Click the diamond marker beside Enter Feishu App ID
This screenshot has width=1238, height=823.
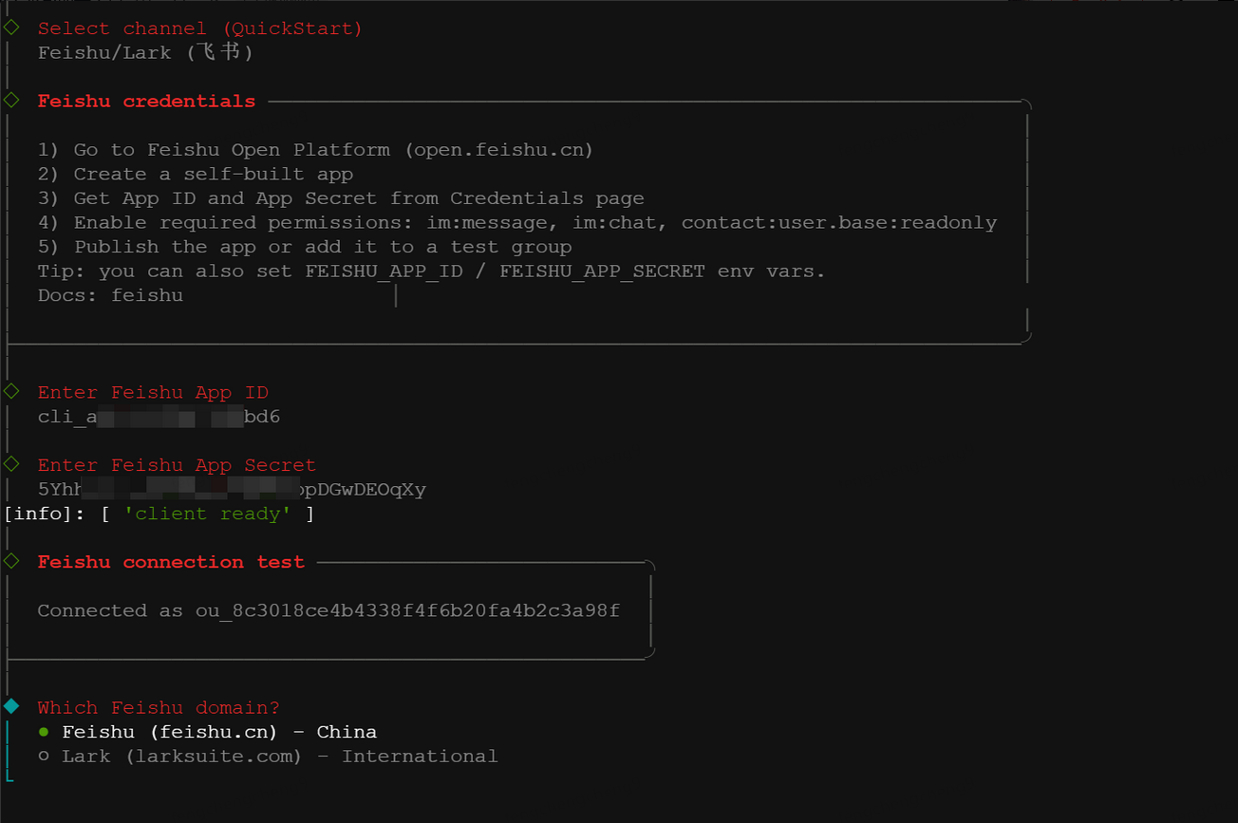[x=11, y=391]
